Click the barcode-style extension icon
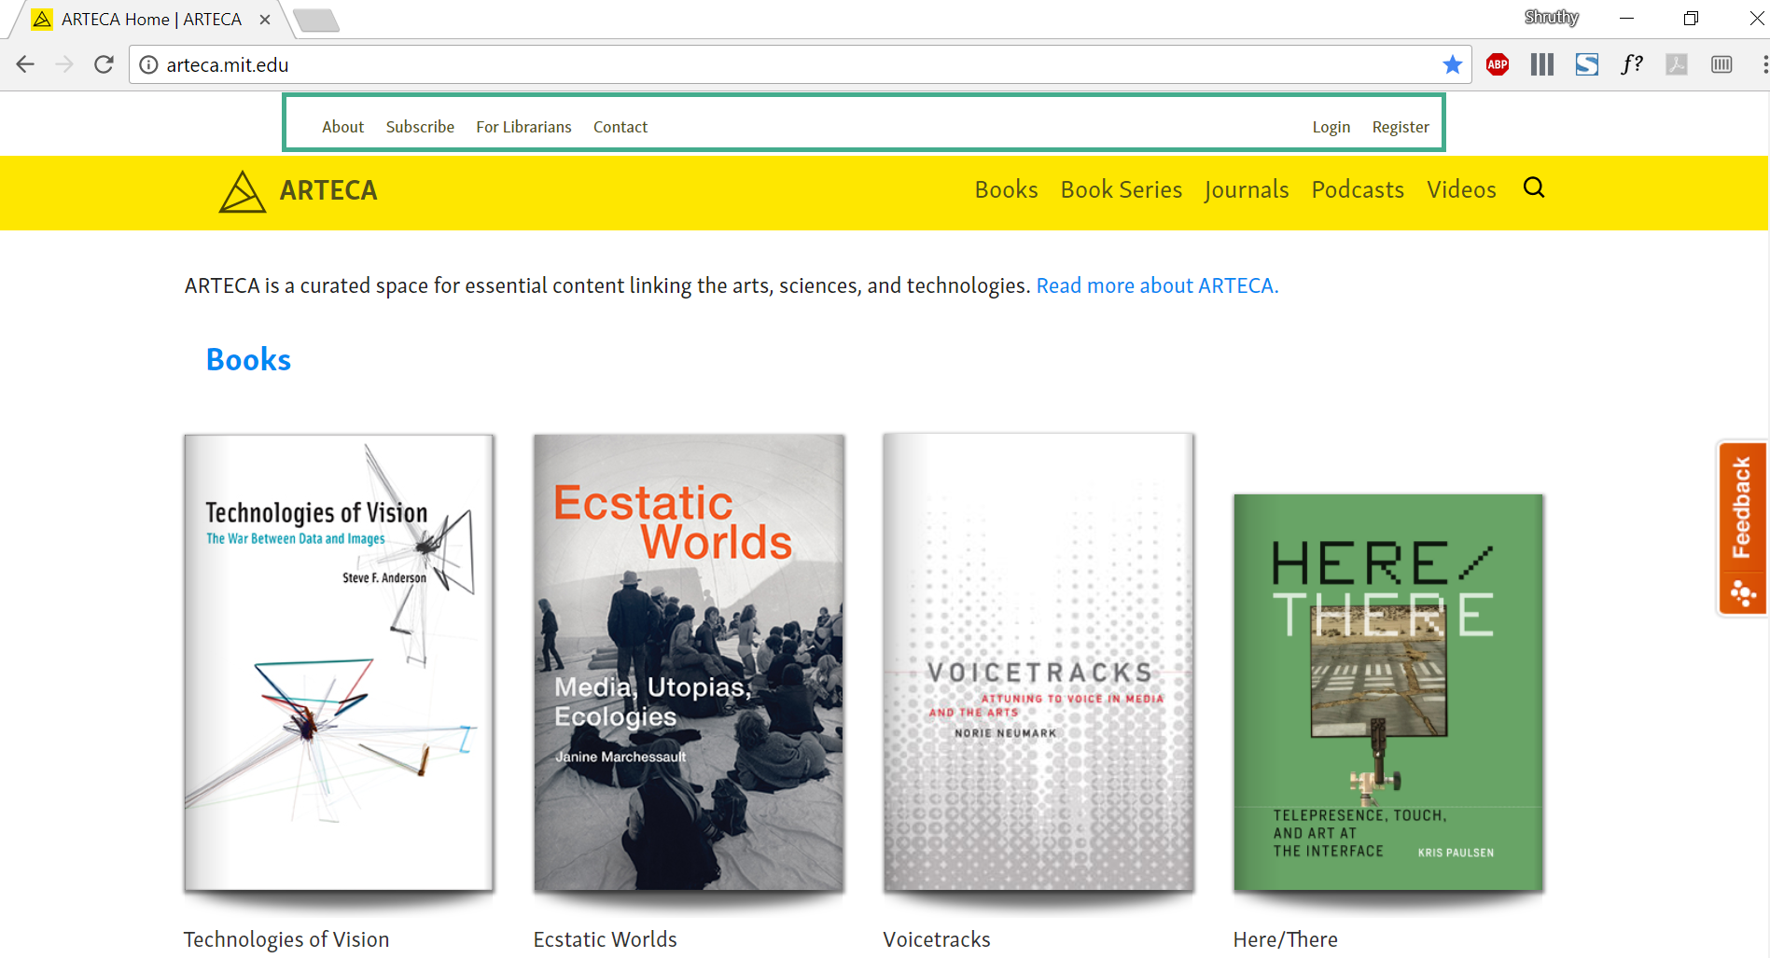The height and width of the screenshot is (958, 1770). (1721, 64)
